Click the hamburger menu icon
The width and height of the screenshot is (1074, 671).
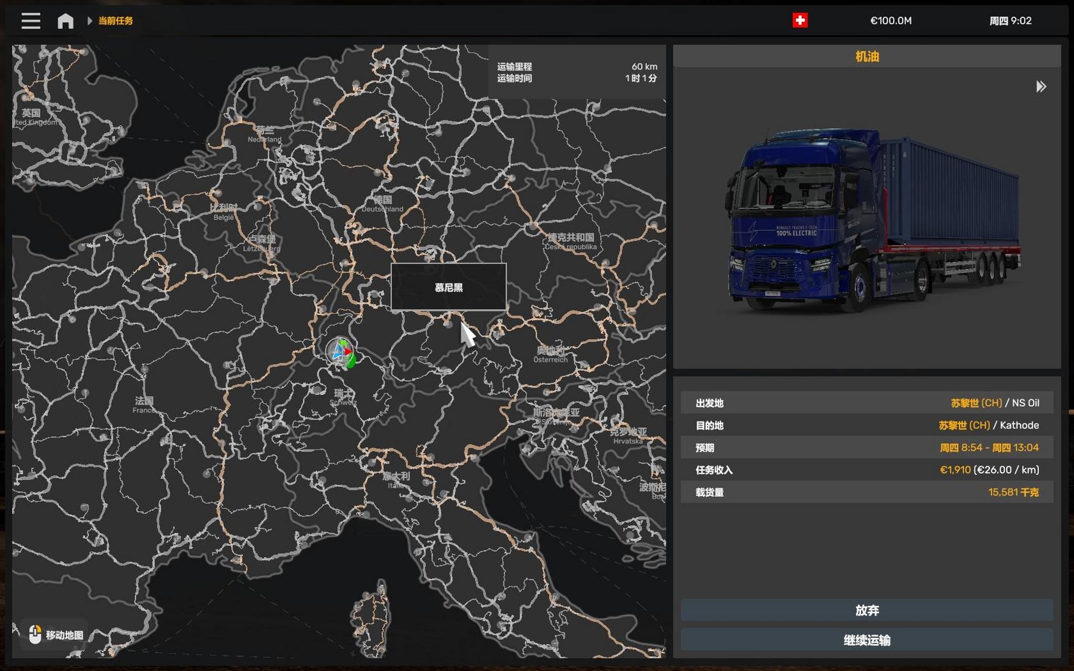[30, 21]
